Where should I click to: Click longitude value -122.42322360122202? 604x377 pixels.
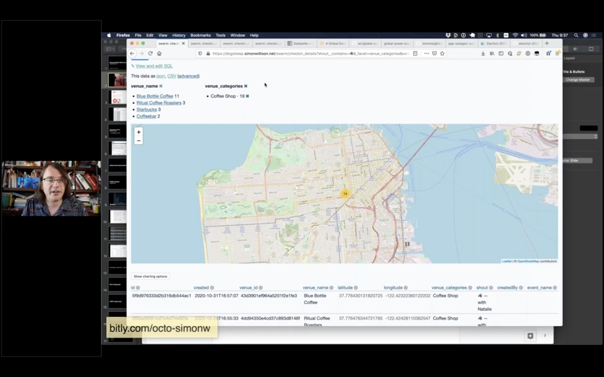coord(408,296)
